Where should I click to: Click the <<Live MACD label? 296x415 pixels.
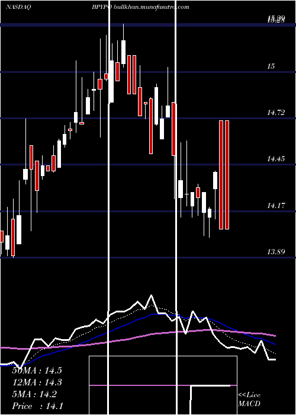[249, 400]
